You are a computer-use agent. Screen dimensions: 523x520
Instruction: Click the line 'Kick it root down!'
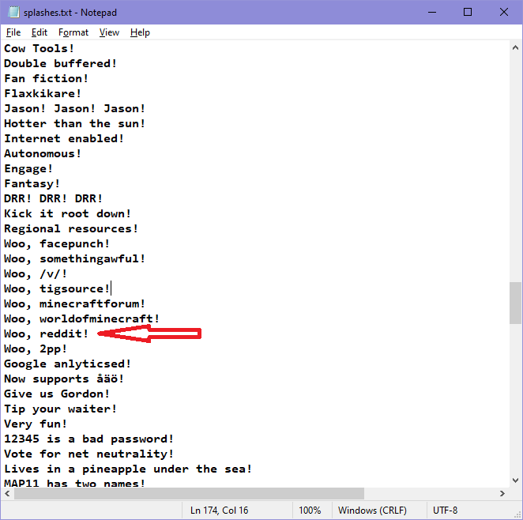(x=67, y=214)
